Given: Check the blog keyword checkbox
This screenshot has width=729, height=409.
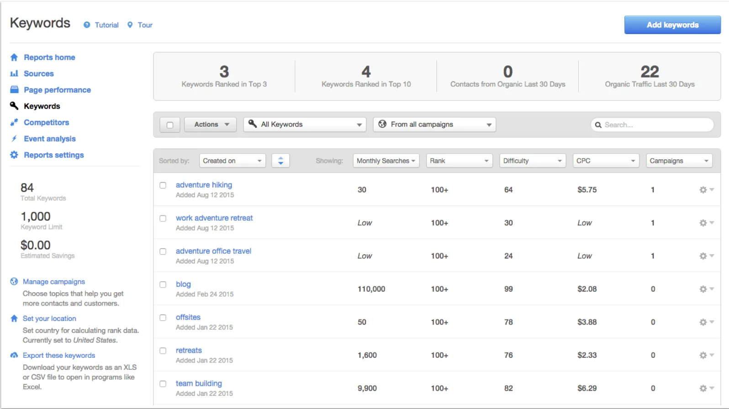Looking at the screenshot, I should tap(163, 284).
